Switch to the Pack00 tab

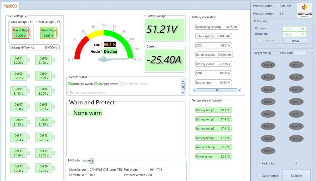[10, 6]
